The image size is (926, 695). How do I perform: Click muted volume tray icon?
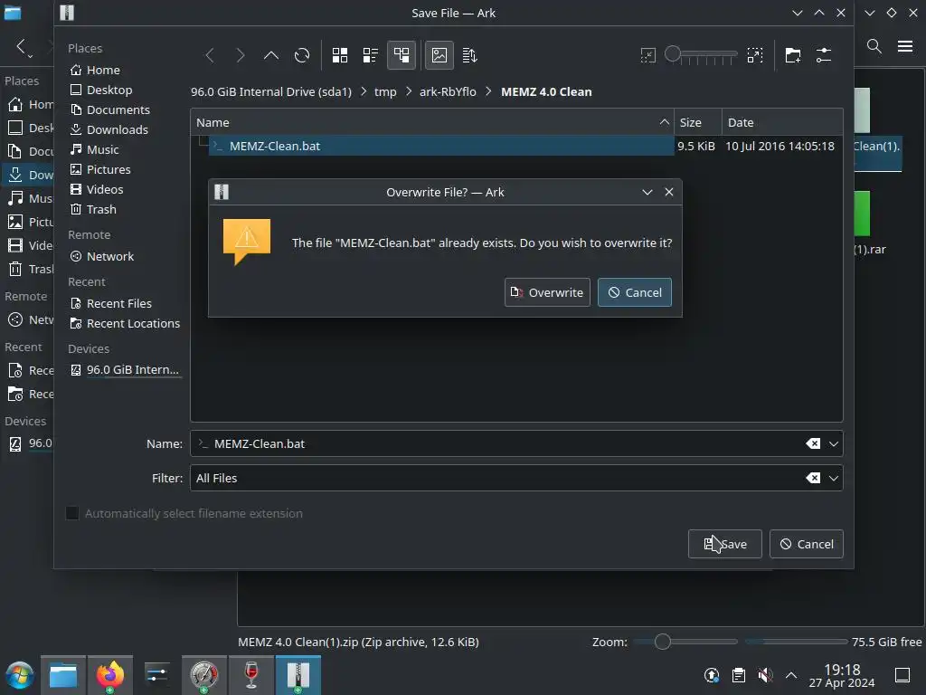click(x=765, y=675)
